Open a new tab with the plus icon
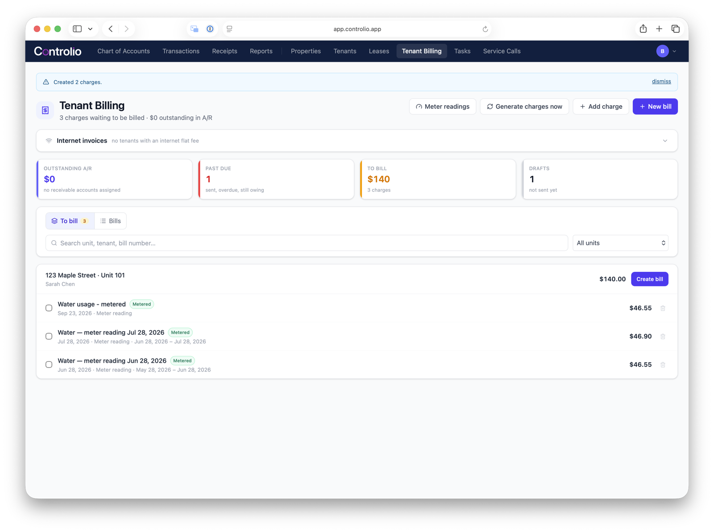 click(659, 29)
